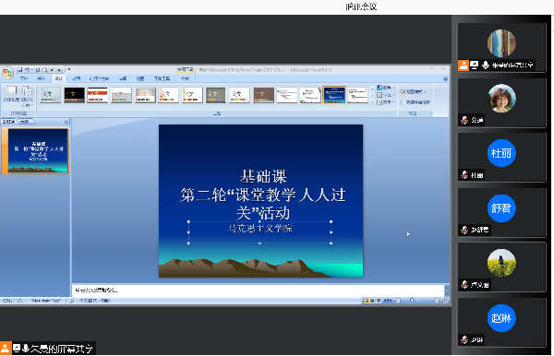Select the highlighted blue Mountain Top theme

pyautogui.click(x=334, y=95)
